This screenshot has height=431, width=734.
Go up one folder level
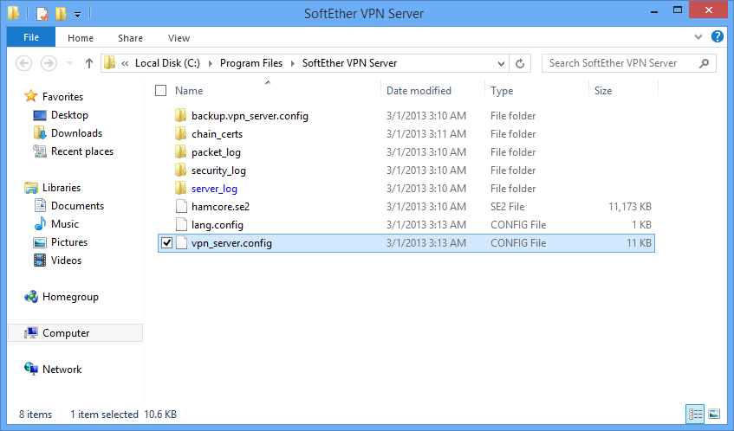pyautogui.click(x=89, y=63)
